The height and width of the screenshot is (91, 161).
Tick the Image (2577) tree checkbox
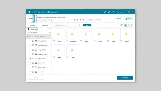click(x=33, y=50)
